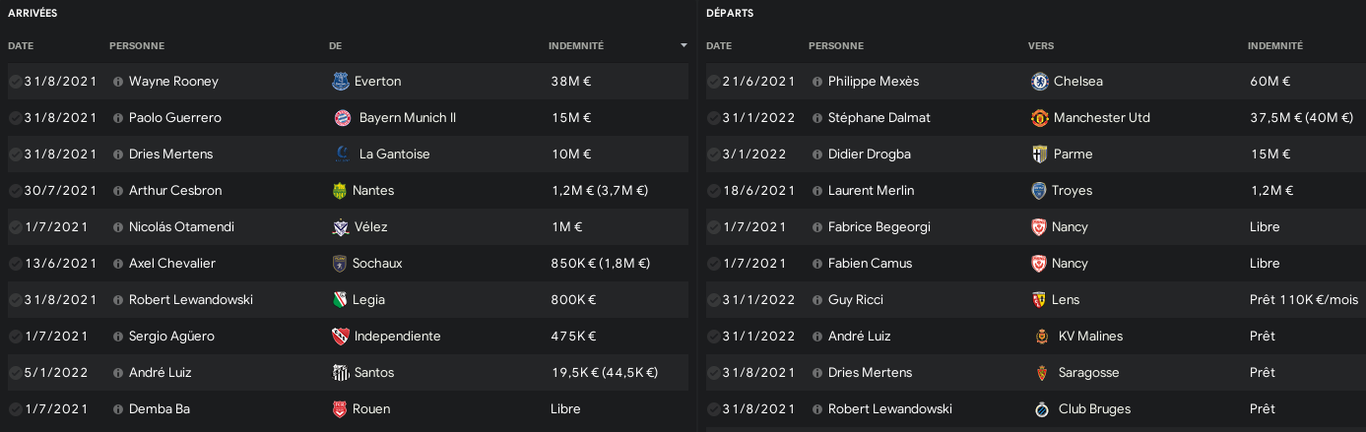Click the Manchester Utd badge icon
Image resolution: width=1366 pixels, height=432 pixels.
(x=1039, y=117)
